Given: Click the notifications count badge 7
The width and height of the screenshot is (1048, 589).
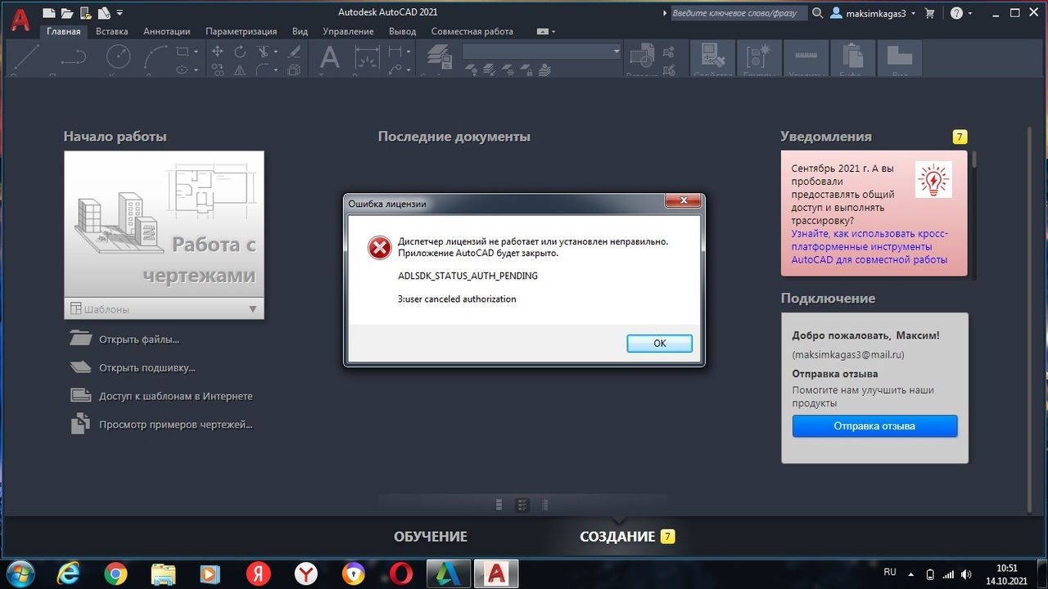Looking at the screenshot, I should 960,137.
